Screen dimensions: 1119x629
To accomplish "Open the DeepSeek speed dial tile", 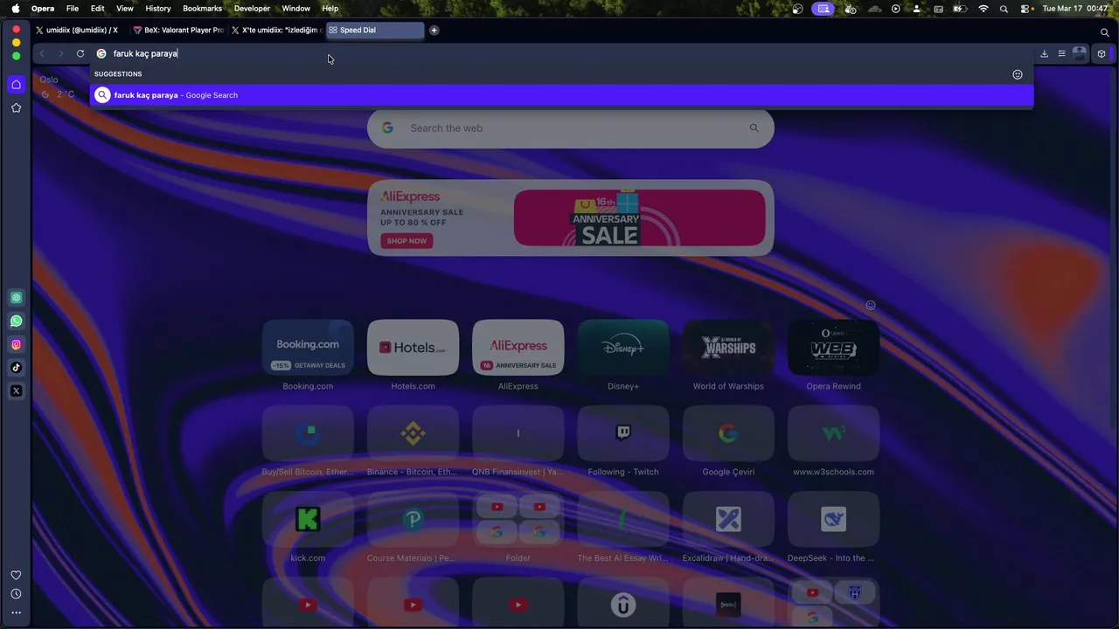I will pyautogui.click(x=833, y=519).
